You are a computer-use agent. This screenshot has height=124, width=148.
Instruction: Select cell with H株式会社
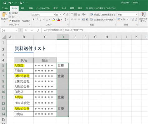(24, 103)
